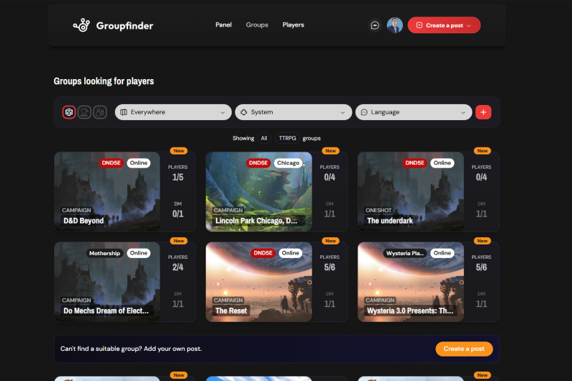This screenshot has width=572, height=381.
Task: Click the System dropdown's diamond icon
Action: [x=244, y=112]
